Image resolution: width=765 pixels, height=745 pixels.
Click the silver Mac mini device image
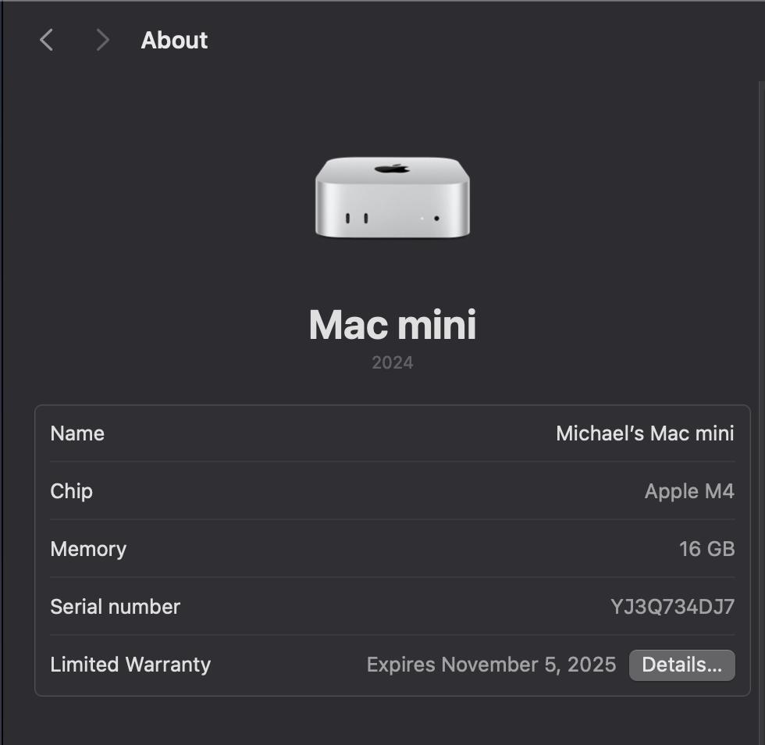[392, 198]
